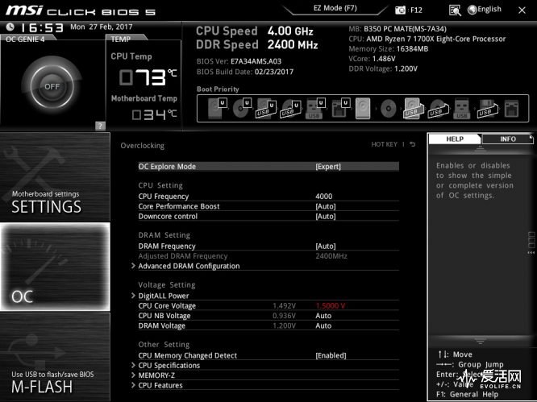Open the M-FLASH section
Image resolution: width=537 pixels, height=402 pixels.
(x=55, y=357)
